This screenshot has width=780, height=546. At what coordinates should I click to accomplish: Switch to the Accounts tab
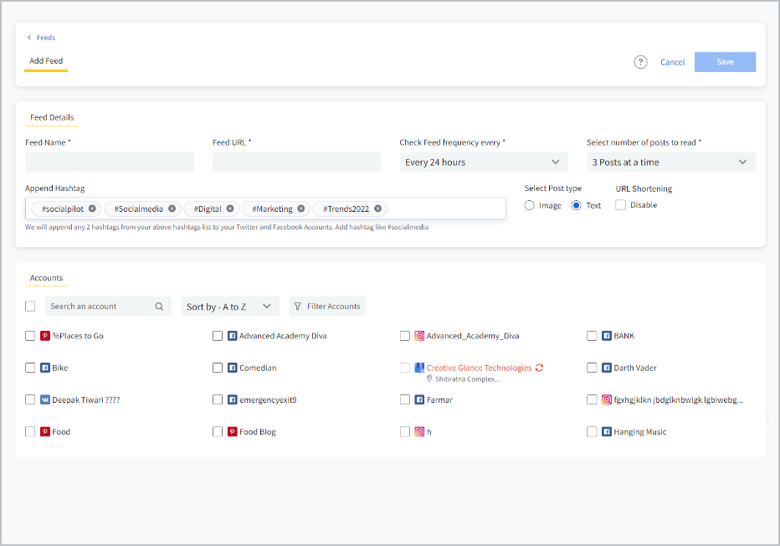click(46, 277)
